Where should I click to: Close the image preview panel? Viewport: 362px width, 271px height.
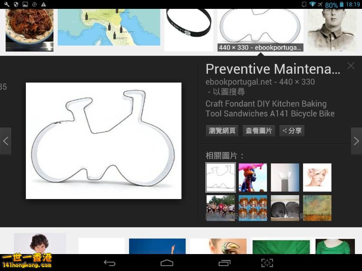351,66
